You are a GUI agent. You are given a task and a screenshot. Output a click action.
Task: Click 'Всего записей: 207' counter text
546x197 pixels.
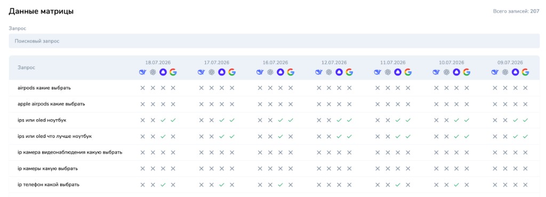tap(516, 12)
